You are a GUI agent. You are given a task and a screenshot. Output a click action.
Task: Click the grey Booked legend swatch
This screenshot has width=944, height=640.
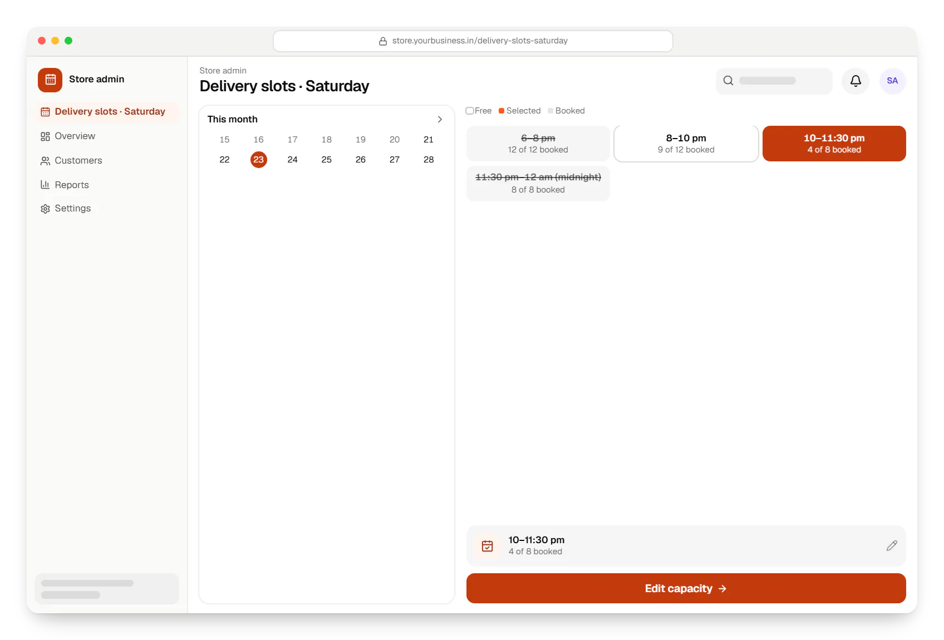(550, 111)
